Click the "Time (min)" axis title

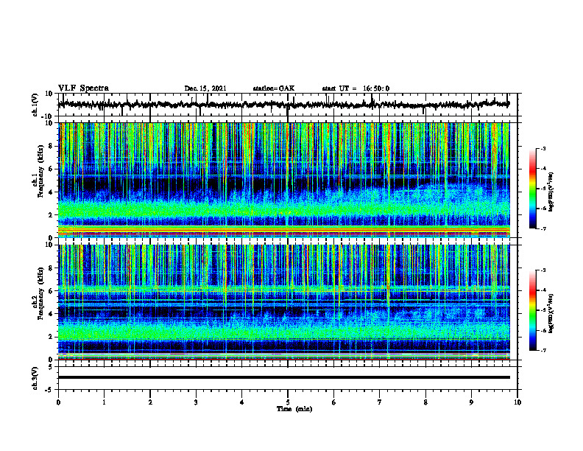coord(294,409)
